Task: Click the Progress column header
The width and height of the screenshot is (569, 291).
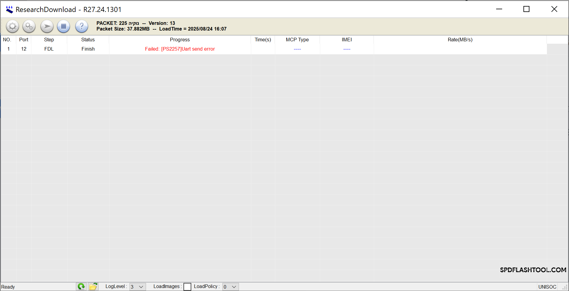Action: (x=180, y=40)
